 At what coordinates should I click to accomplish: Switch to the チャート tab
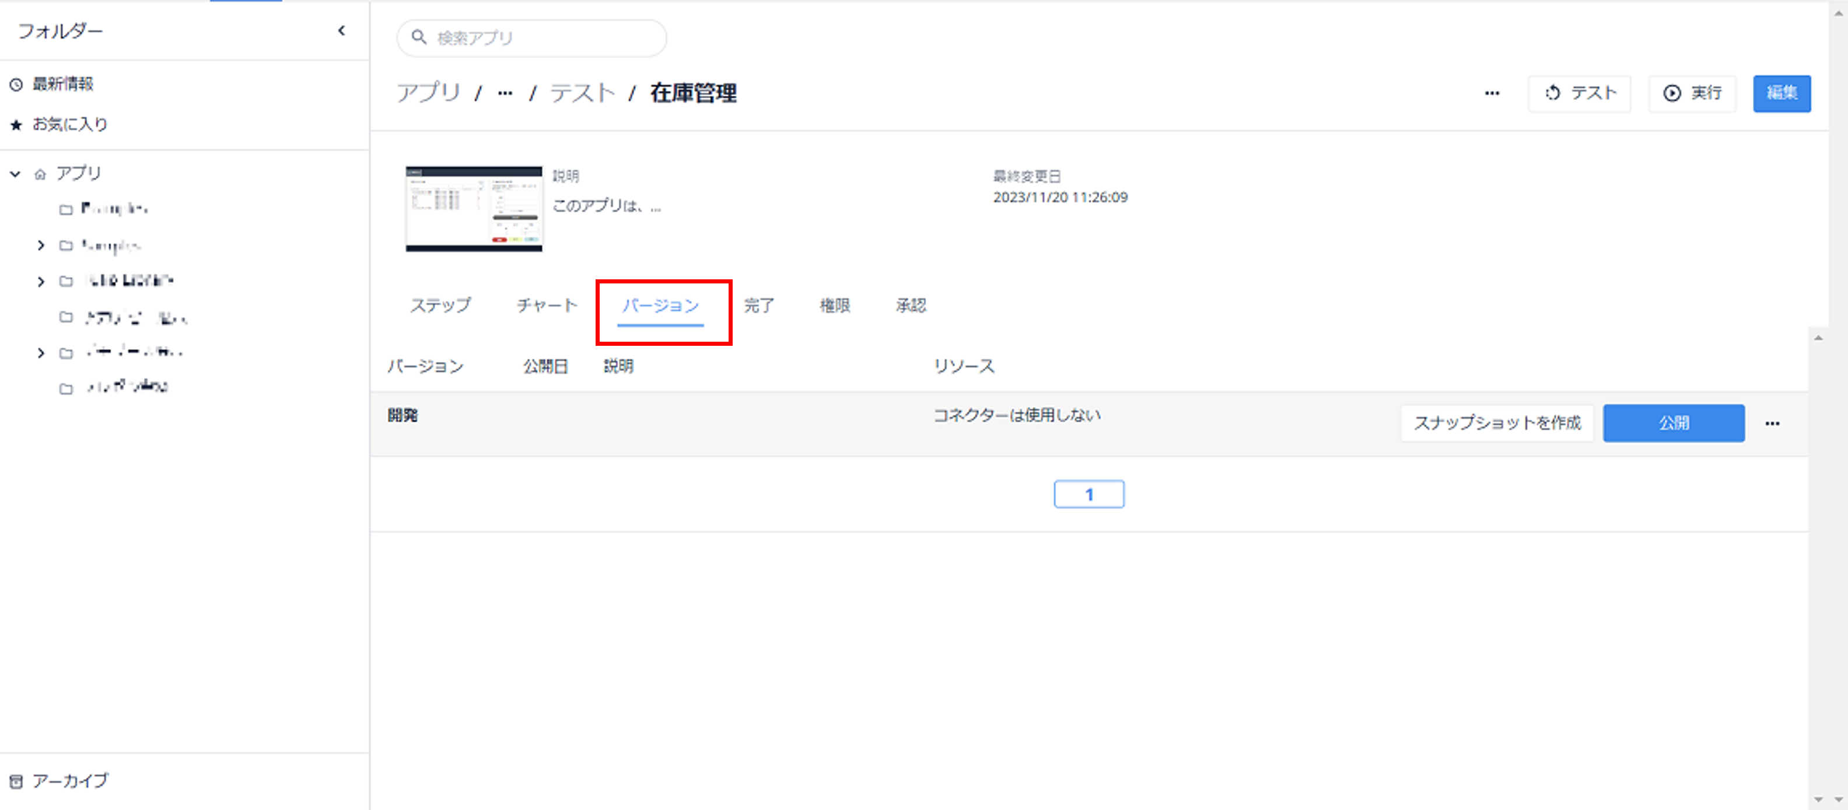(x=547, y=306)
